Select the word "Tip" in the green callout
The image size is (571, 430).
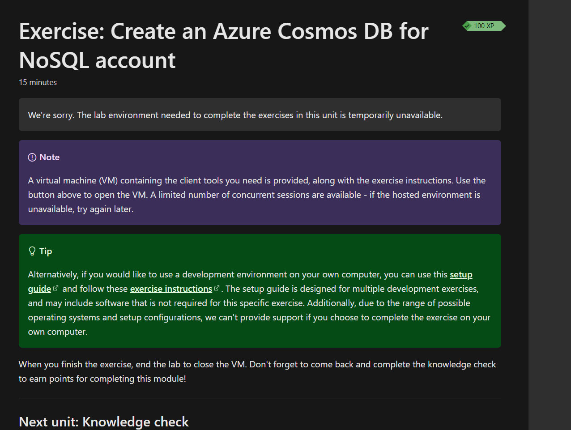(x=46, y=251)
